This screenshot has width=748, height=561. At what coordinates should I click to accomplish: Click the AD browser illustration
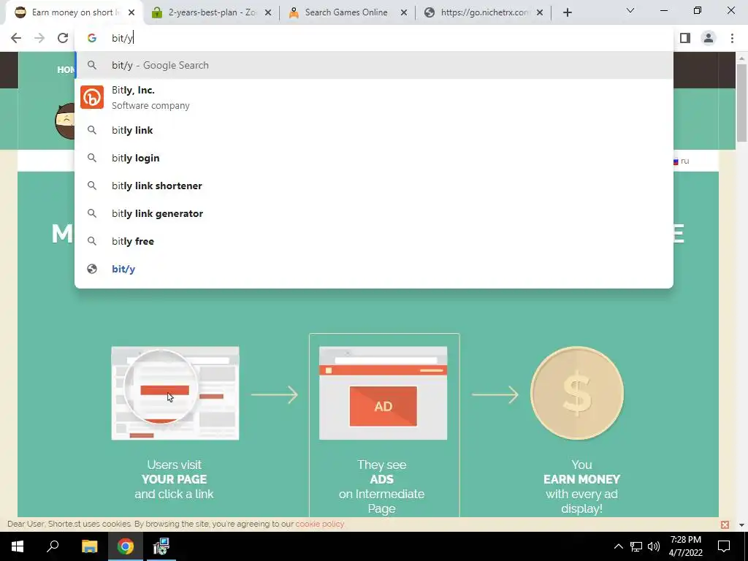coord(383,393)
